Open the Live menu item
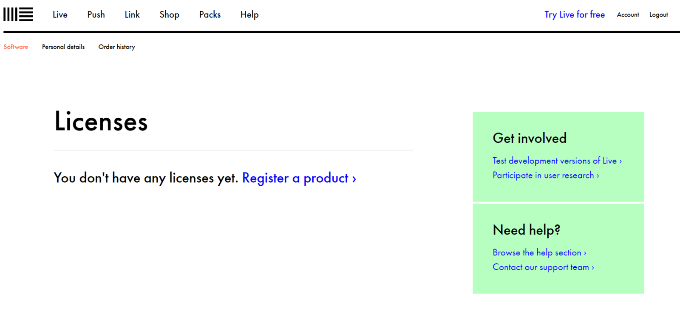 (x=60, y=14)
